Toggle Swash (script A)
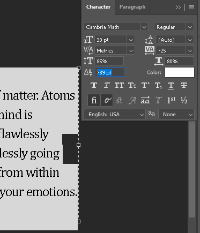The image size is (200, 233). (x=132, y=100)
